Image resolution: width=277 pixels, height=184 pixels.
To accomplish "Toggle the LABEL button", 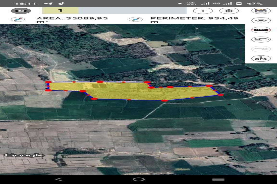I will [261, 30].
